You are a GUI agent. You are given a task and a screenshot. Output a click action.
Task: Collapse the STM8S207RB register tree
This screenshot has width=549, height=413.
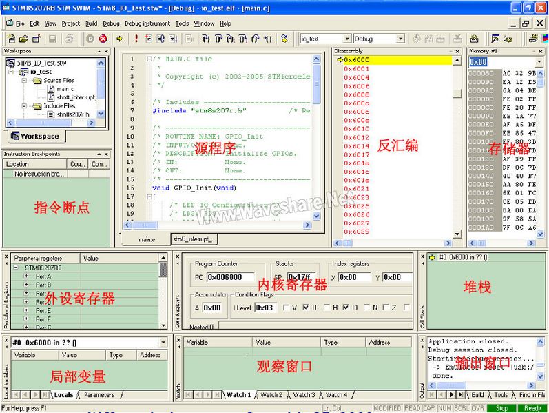16,268
